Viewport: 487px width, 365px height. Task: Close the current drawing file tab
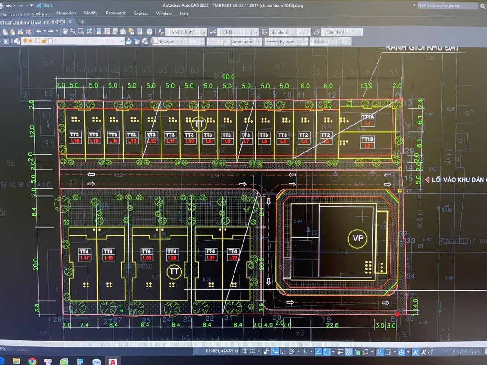(70, 22)
